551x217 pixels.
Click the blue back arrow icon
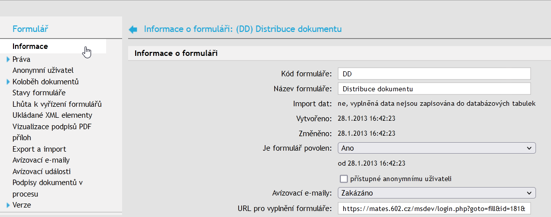pyautogui.click(x=133, y=29)
